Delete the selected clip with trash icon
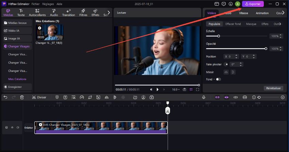Viewport: 289px width, 152px height. tap(22, 97)
